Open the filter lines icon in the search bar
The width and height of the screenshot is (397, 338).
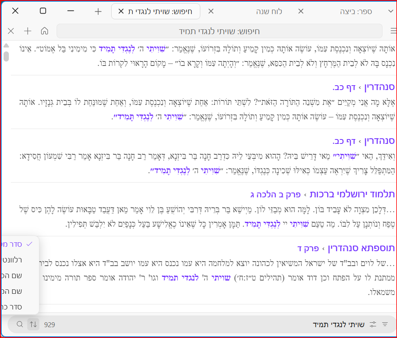[385, 324]
